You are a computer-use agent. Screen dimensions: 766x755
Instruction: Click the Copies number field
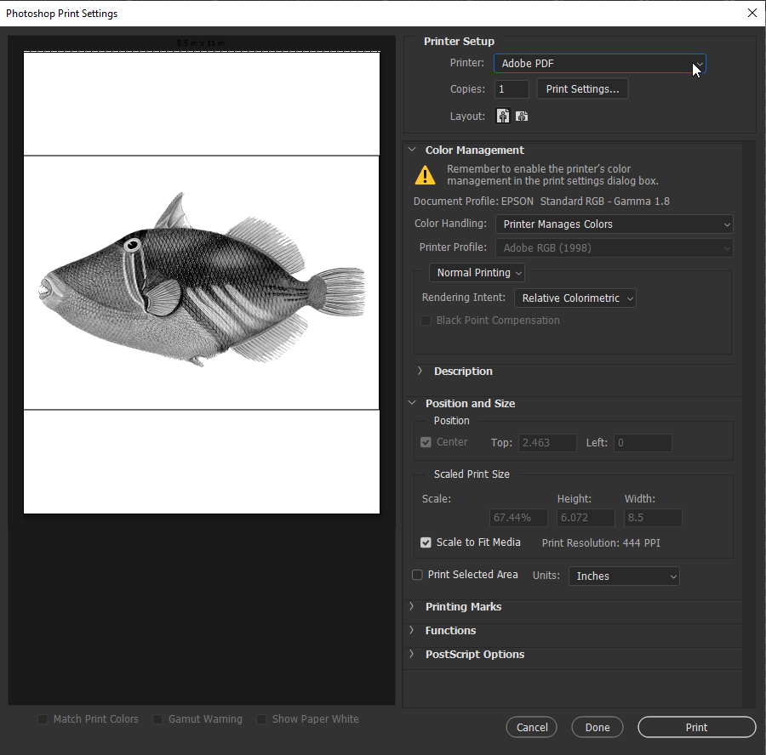(512, 88)
